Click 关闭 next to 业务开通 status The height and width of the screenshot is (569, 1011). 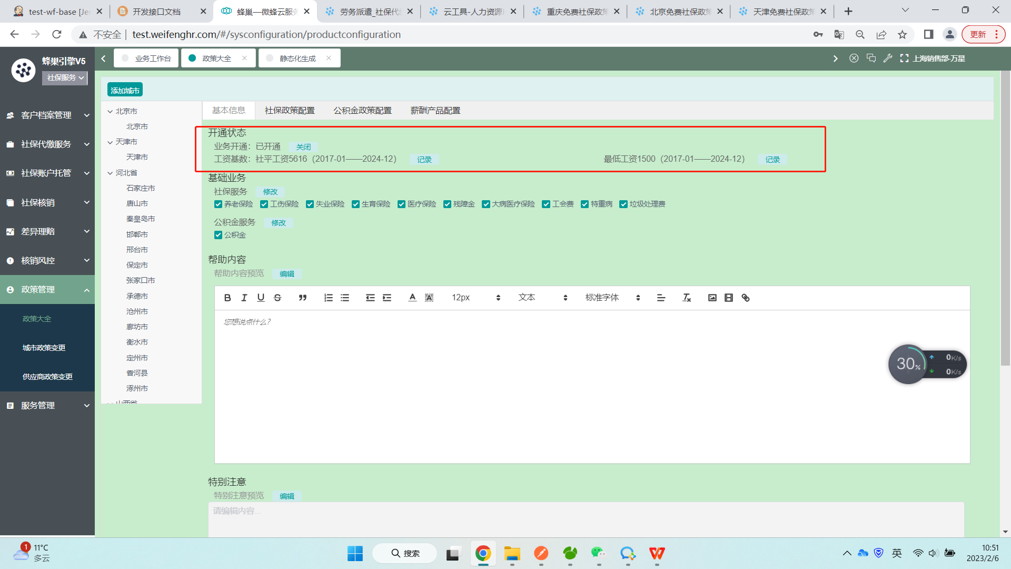[x=303, y=147]
